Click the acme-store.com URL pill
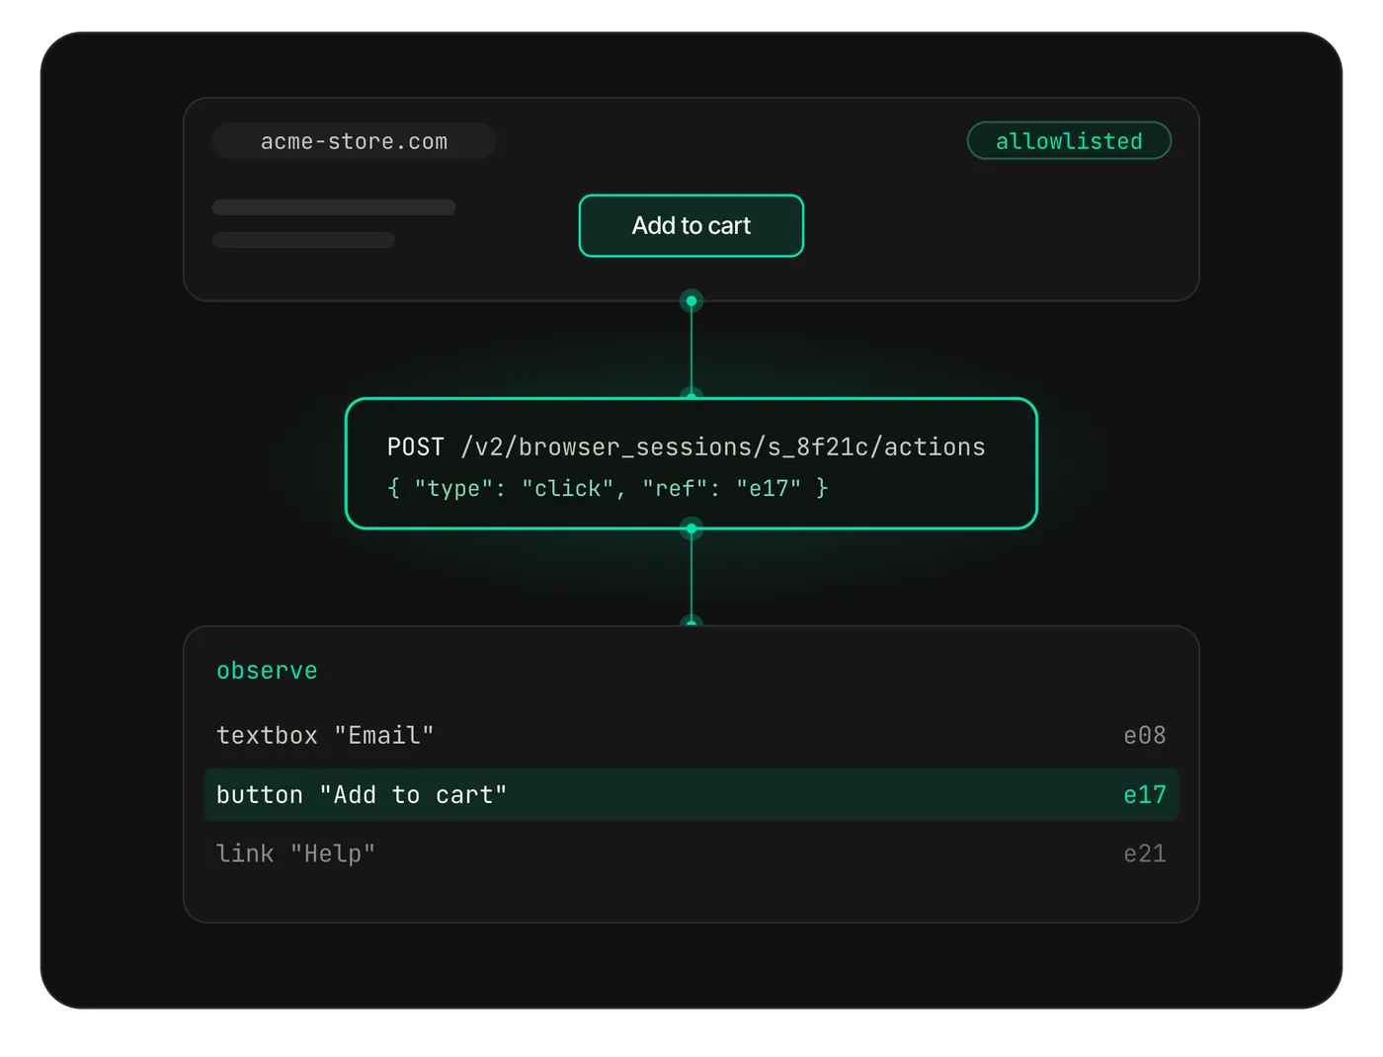The image size is (1383, 1057). coord(354,141)
